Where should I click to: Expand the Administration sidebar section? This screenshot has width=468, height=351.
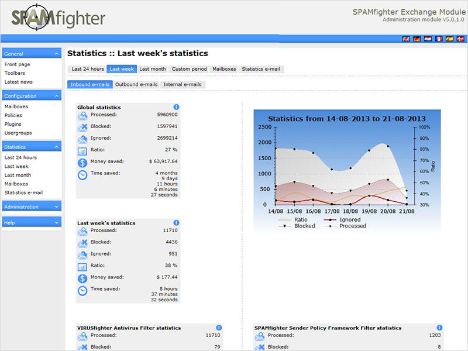click(x=57, y=207)
